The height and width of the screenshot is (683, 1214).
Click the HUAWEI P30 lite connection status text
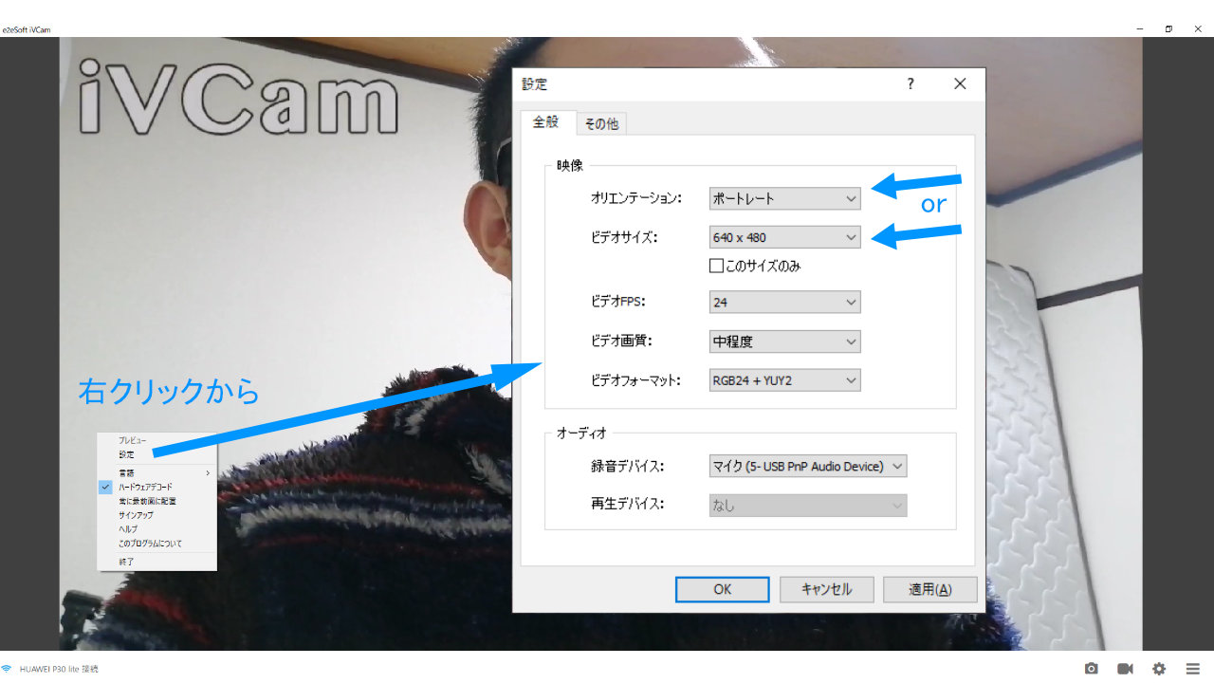coord(59,669)
